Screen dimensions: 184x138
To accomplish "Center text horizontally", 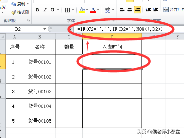I will pyautogui.click(x=130, y=10).
